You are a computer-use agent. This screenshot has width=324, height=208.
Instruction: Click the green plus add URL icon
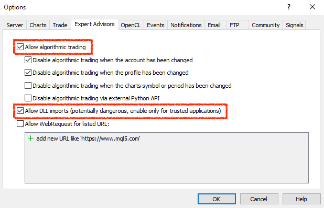(x=30, y=138)
